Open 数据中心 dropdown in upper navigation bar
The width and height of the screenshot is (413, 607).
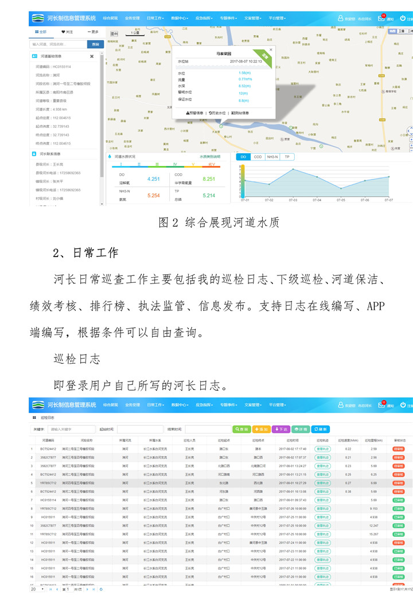coord(180,18)
